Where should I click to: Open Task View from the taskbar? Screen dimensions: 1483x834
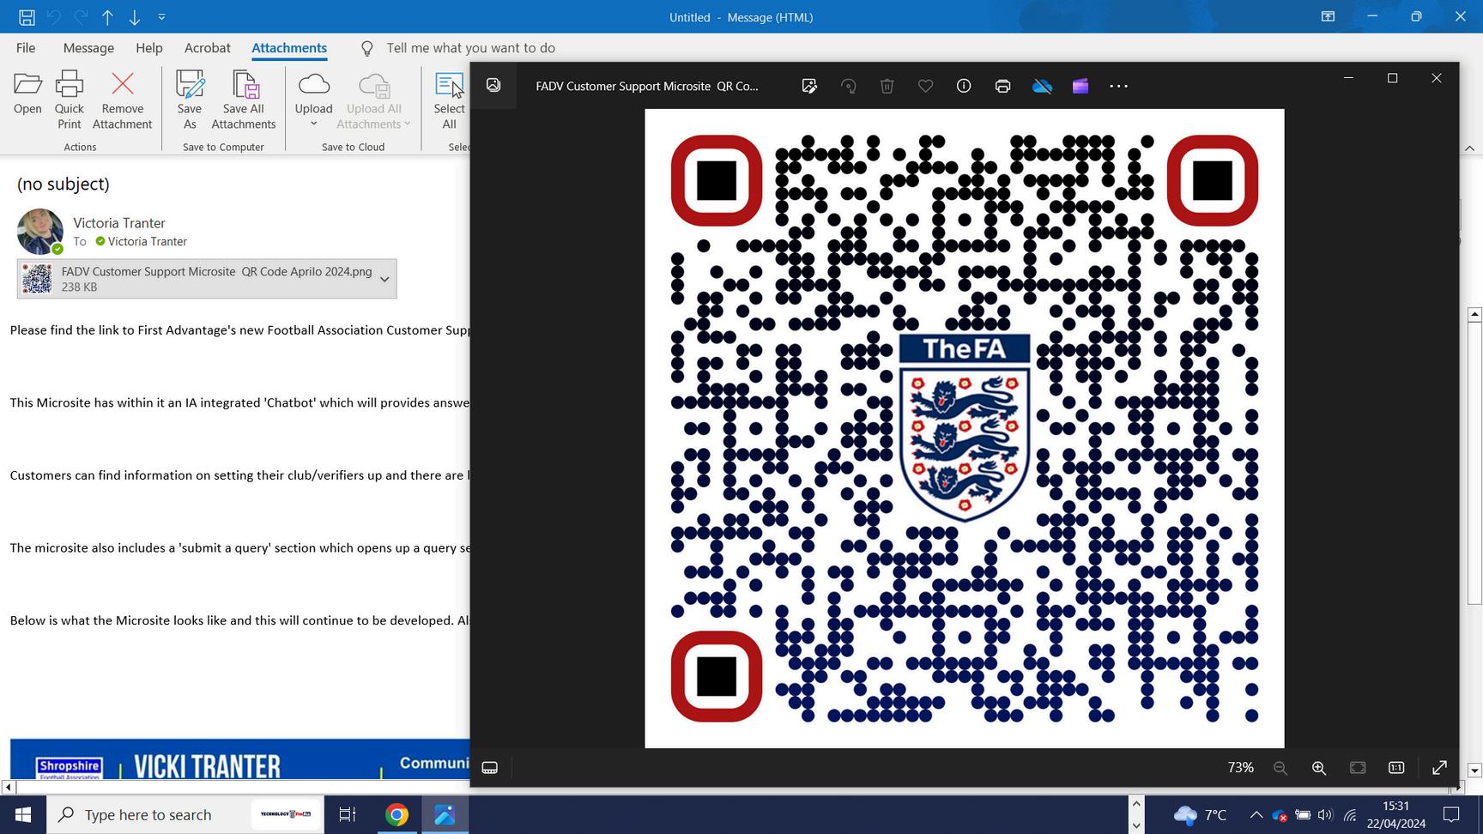point(348,814)
